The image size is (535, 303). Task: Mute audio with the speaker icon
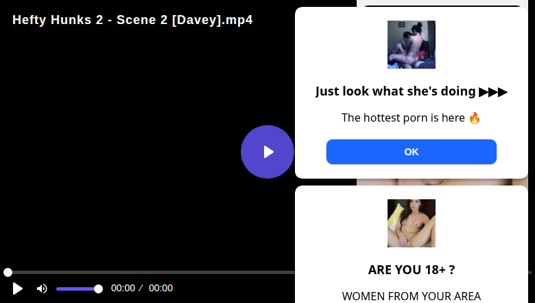pyautogui.click(x=42, y=289)
